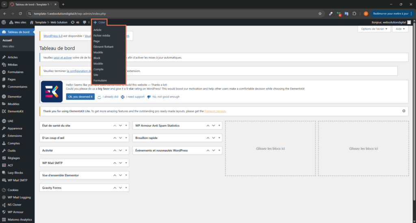Dismiss the ElementsKit Lite notice

coord(403,111)
